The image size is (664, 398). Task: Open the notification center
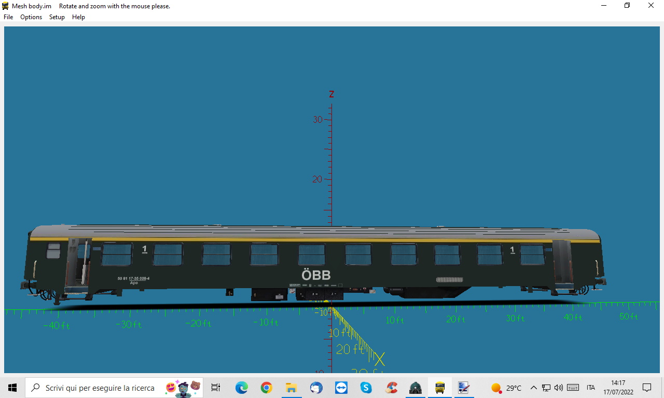click(x=647, y=388)
